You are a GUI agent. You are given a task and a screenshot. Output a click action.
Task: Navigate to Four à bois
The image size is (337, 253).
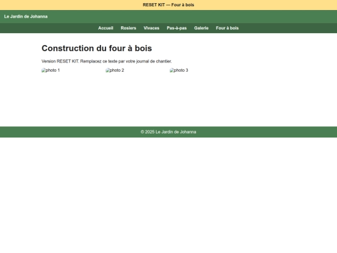[227, 28]
